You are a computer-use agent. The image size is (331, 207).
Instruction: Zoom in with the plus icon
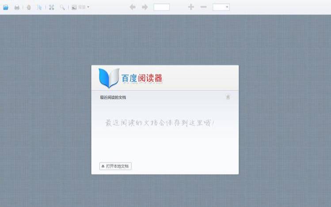pyautogui.click(x=191, y=7)
